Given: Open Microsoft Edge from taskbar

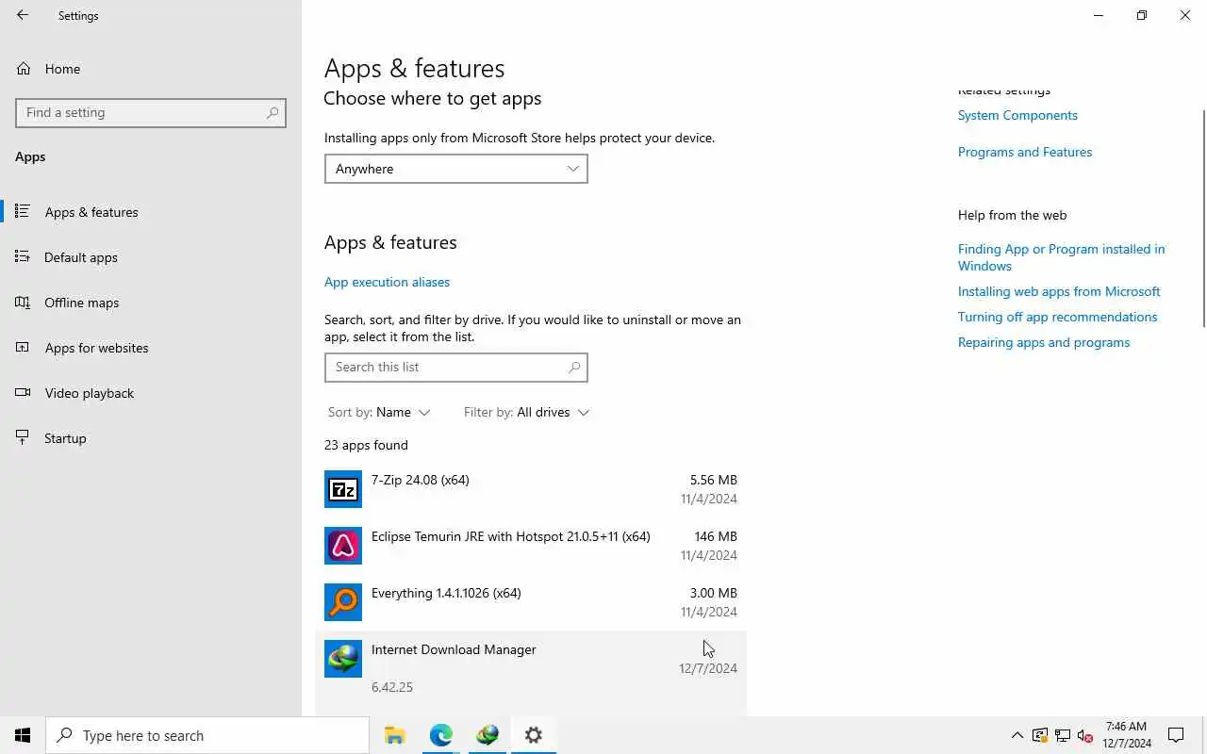Looking at the screenshot, I should [x=440, y=735].
